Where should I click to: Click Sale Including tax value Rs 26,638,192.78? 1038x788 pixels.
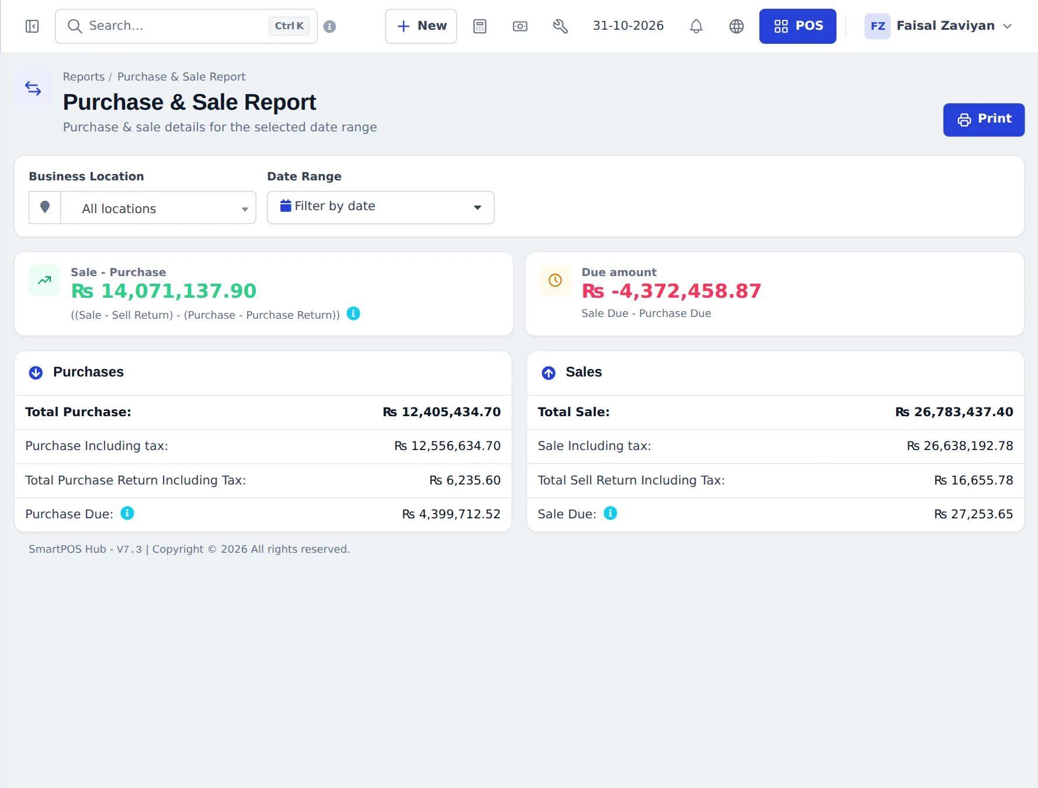[960, 446]
